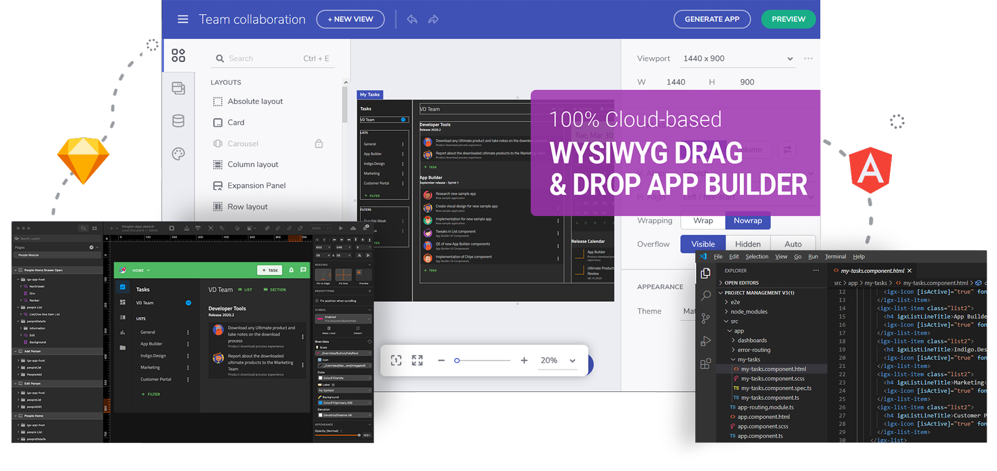Image resolution: width=997 pixels, height=471 pixels.
Task: Open the Viewport size dropdown
Action: (738, 58)
